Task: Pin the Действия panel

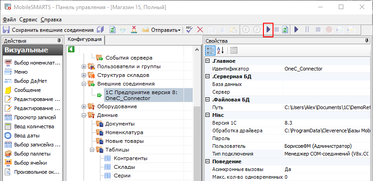Action: pyautogui.click(x=59, y=41)
